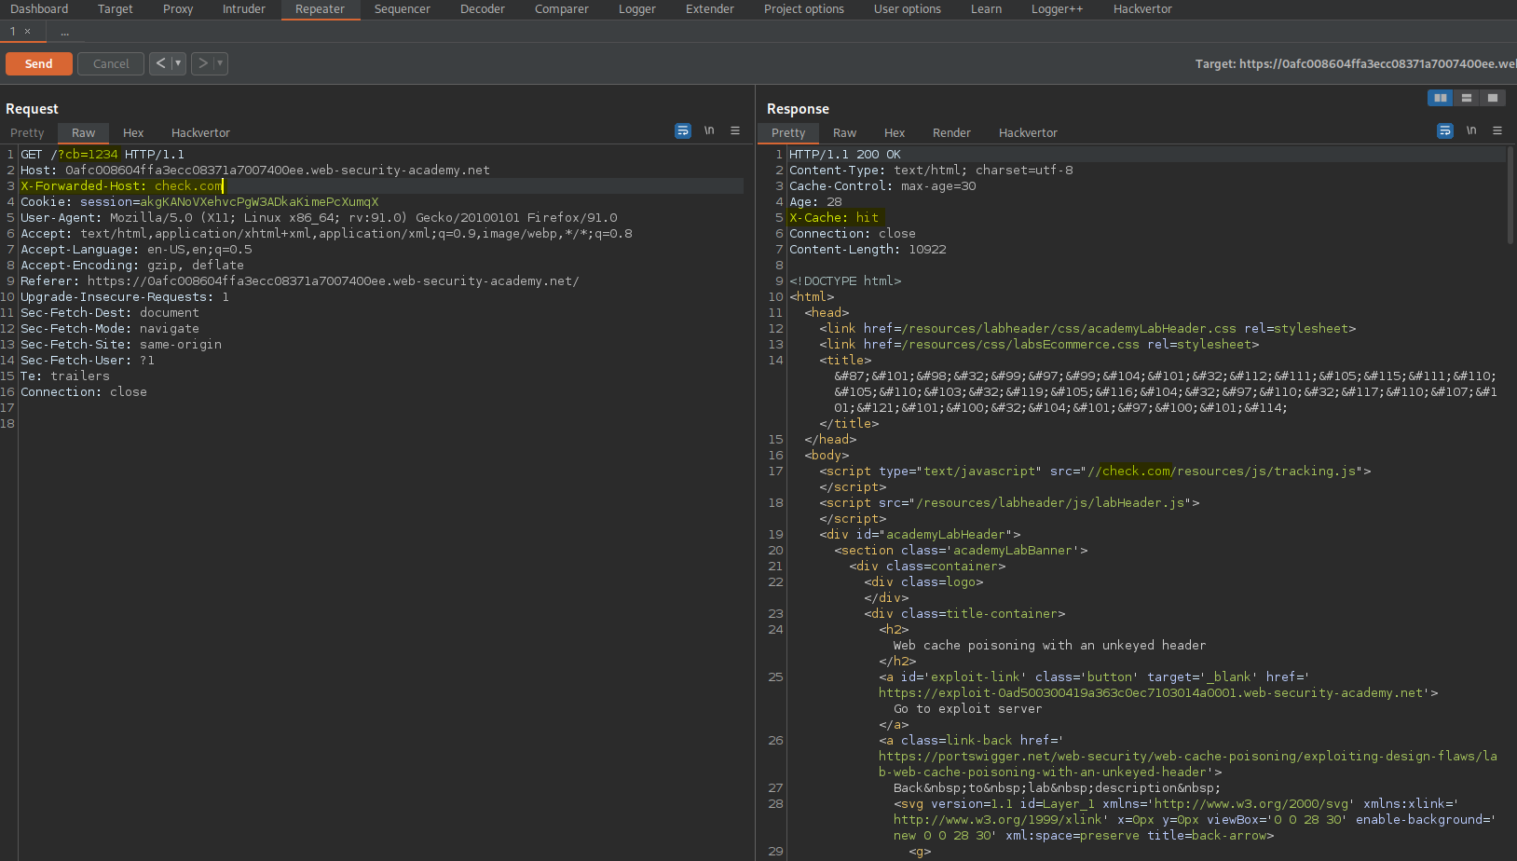Toggle word wrap in the Response viewer
The image size is (1517, 861).
click(x=1445, y=131)
